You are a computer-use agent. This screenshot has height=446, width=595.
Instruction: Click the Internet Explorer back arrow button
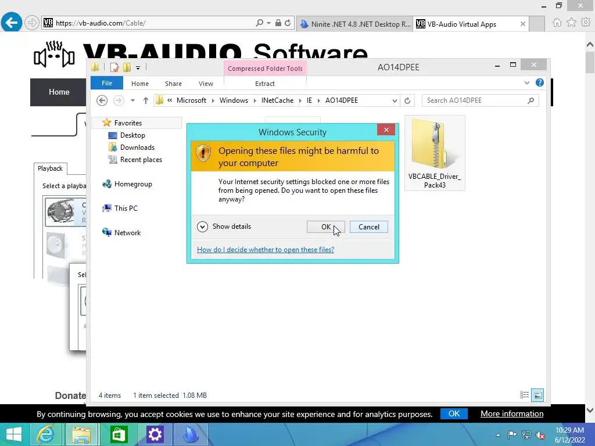[x=12, y=23]
